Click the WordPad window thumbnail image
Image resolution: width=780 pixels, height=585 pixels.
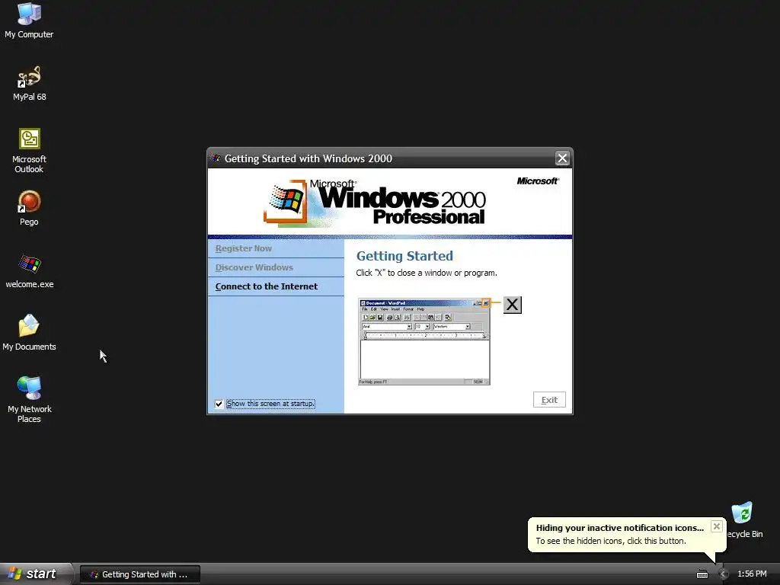point(424,341)
